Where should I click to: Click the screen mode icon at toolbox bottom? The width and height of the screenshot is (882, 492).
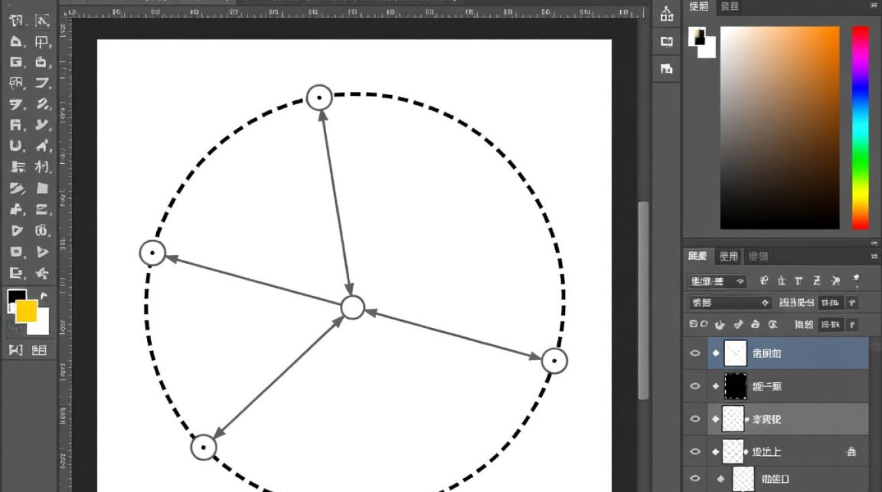(x=39, y=350)
